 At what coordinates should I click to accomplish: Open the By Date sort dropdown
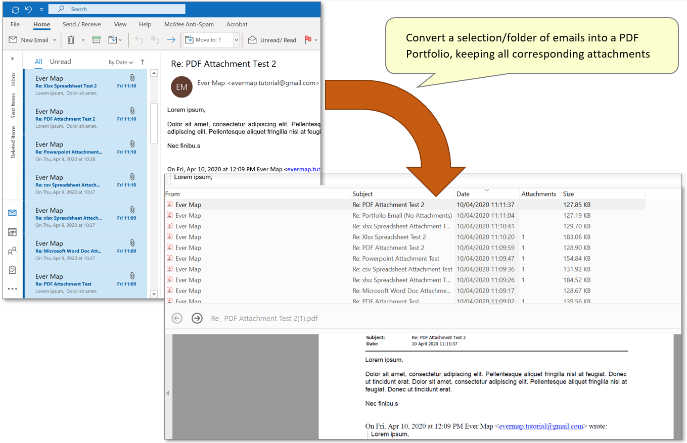[120, 61]
